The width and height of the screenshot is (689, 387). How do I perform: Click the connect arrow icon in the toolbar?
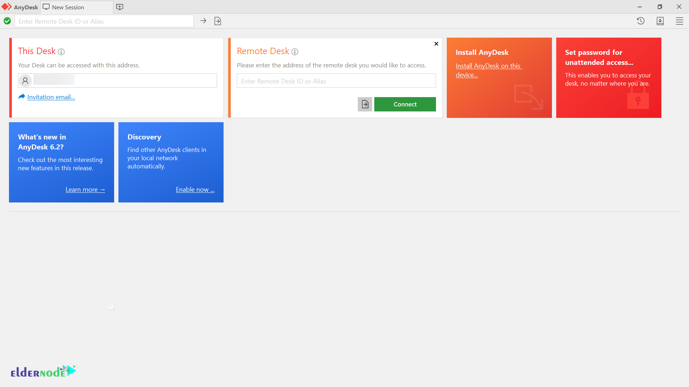pos(203,21)
